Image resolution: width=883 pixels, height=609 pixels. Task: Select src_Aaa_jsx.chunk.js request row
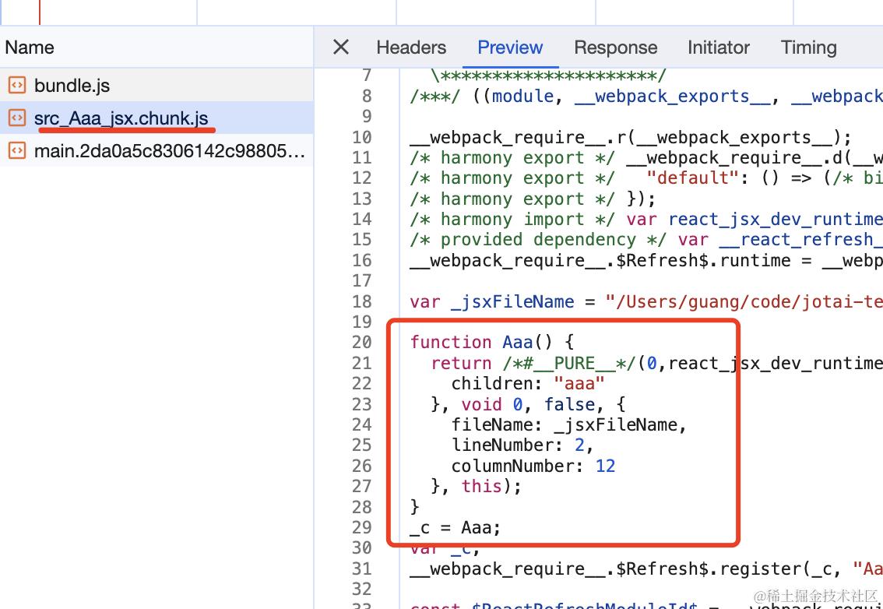(x=157, y=118)
